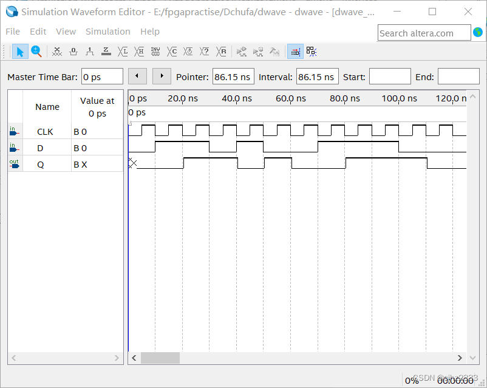Image resolution: width=487 pixels, height=388 pixels.
Task: Apply Weak High (XH) value
Action: pos(139,52)
